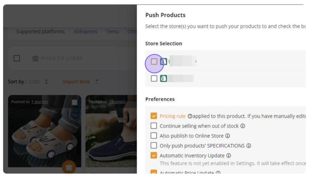Open info icon for Continue selling when out of stock

243,126
